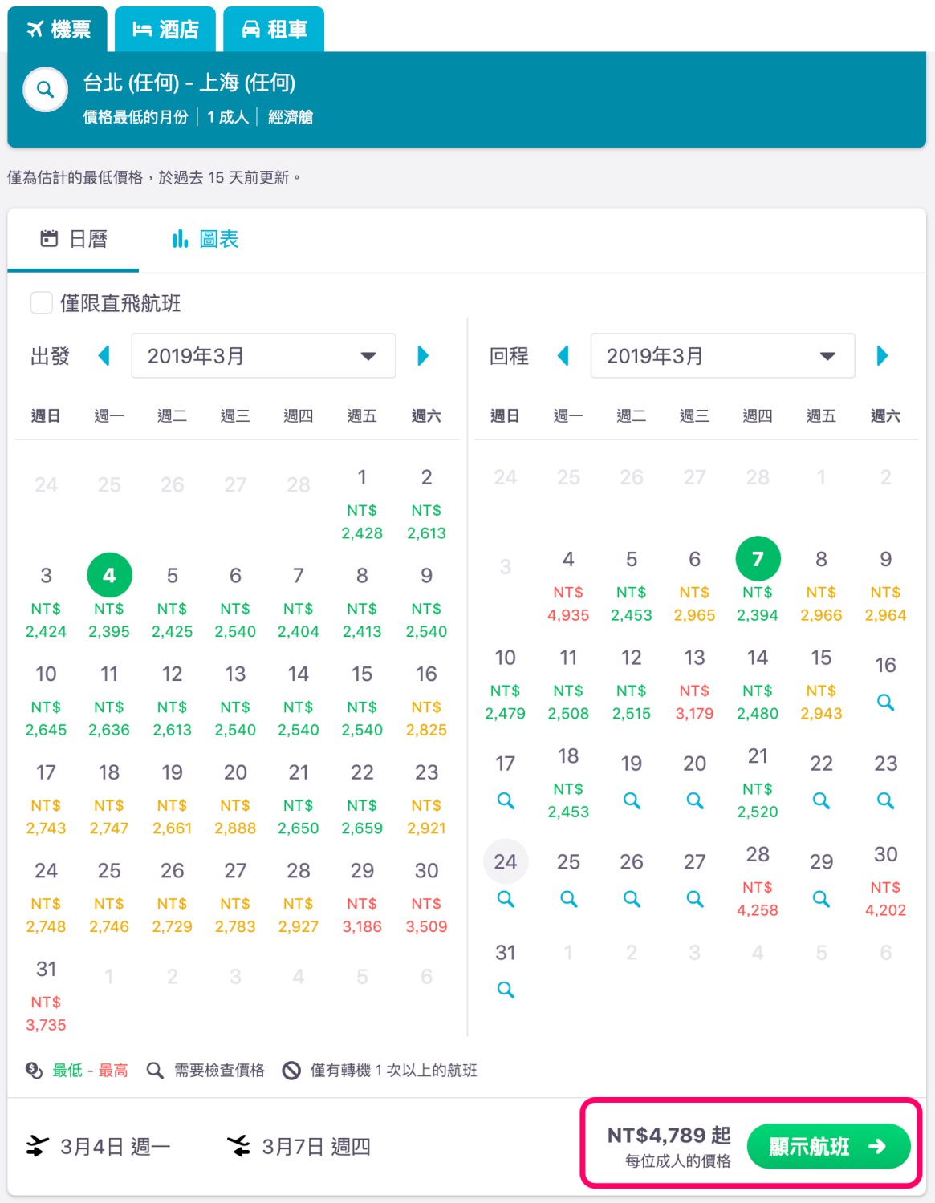Open the 回程 month dropdown 2019年3月
Viewport: 935px width, 1203px height.
722,355
